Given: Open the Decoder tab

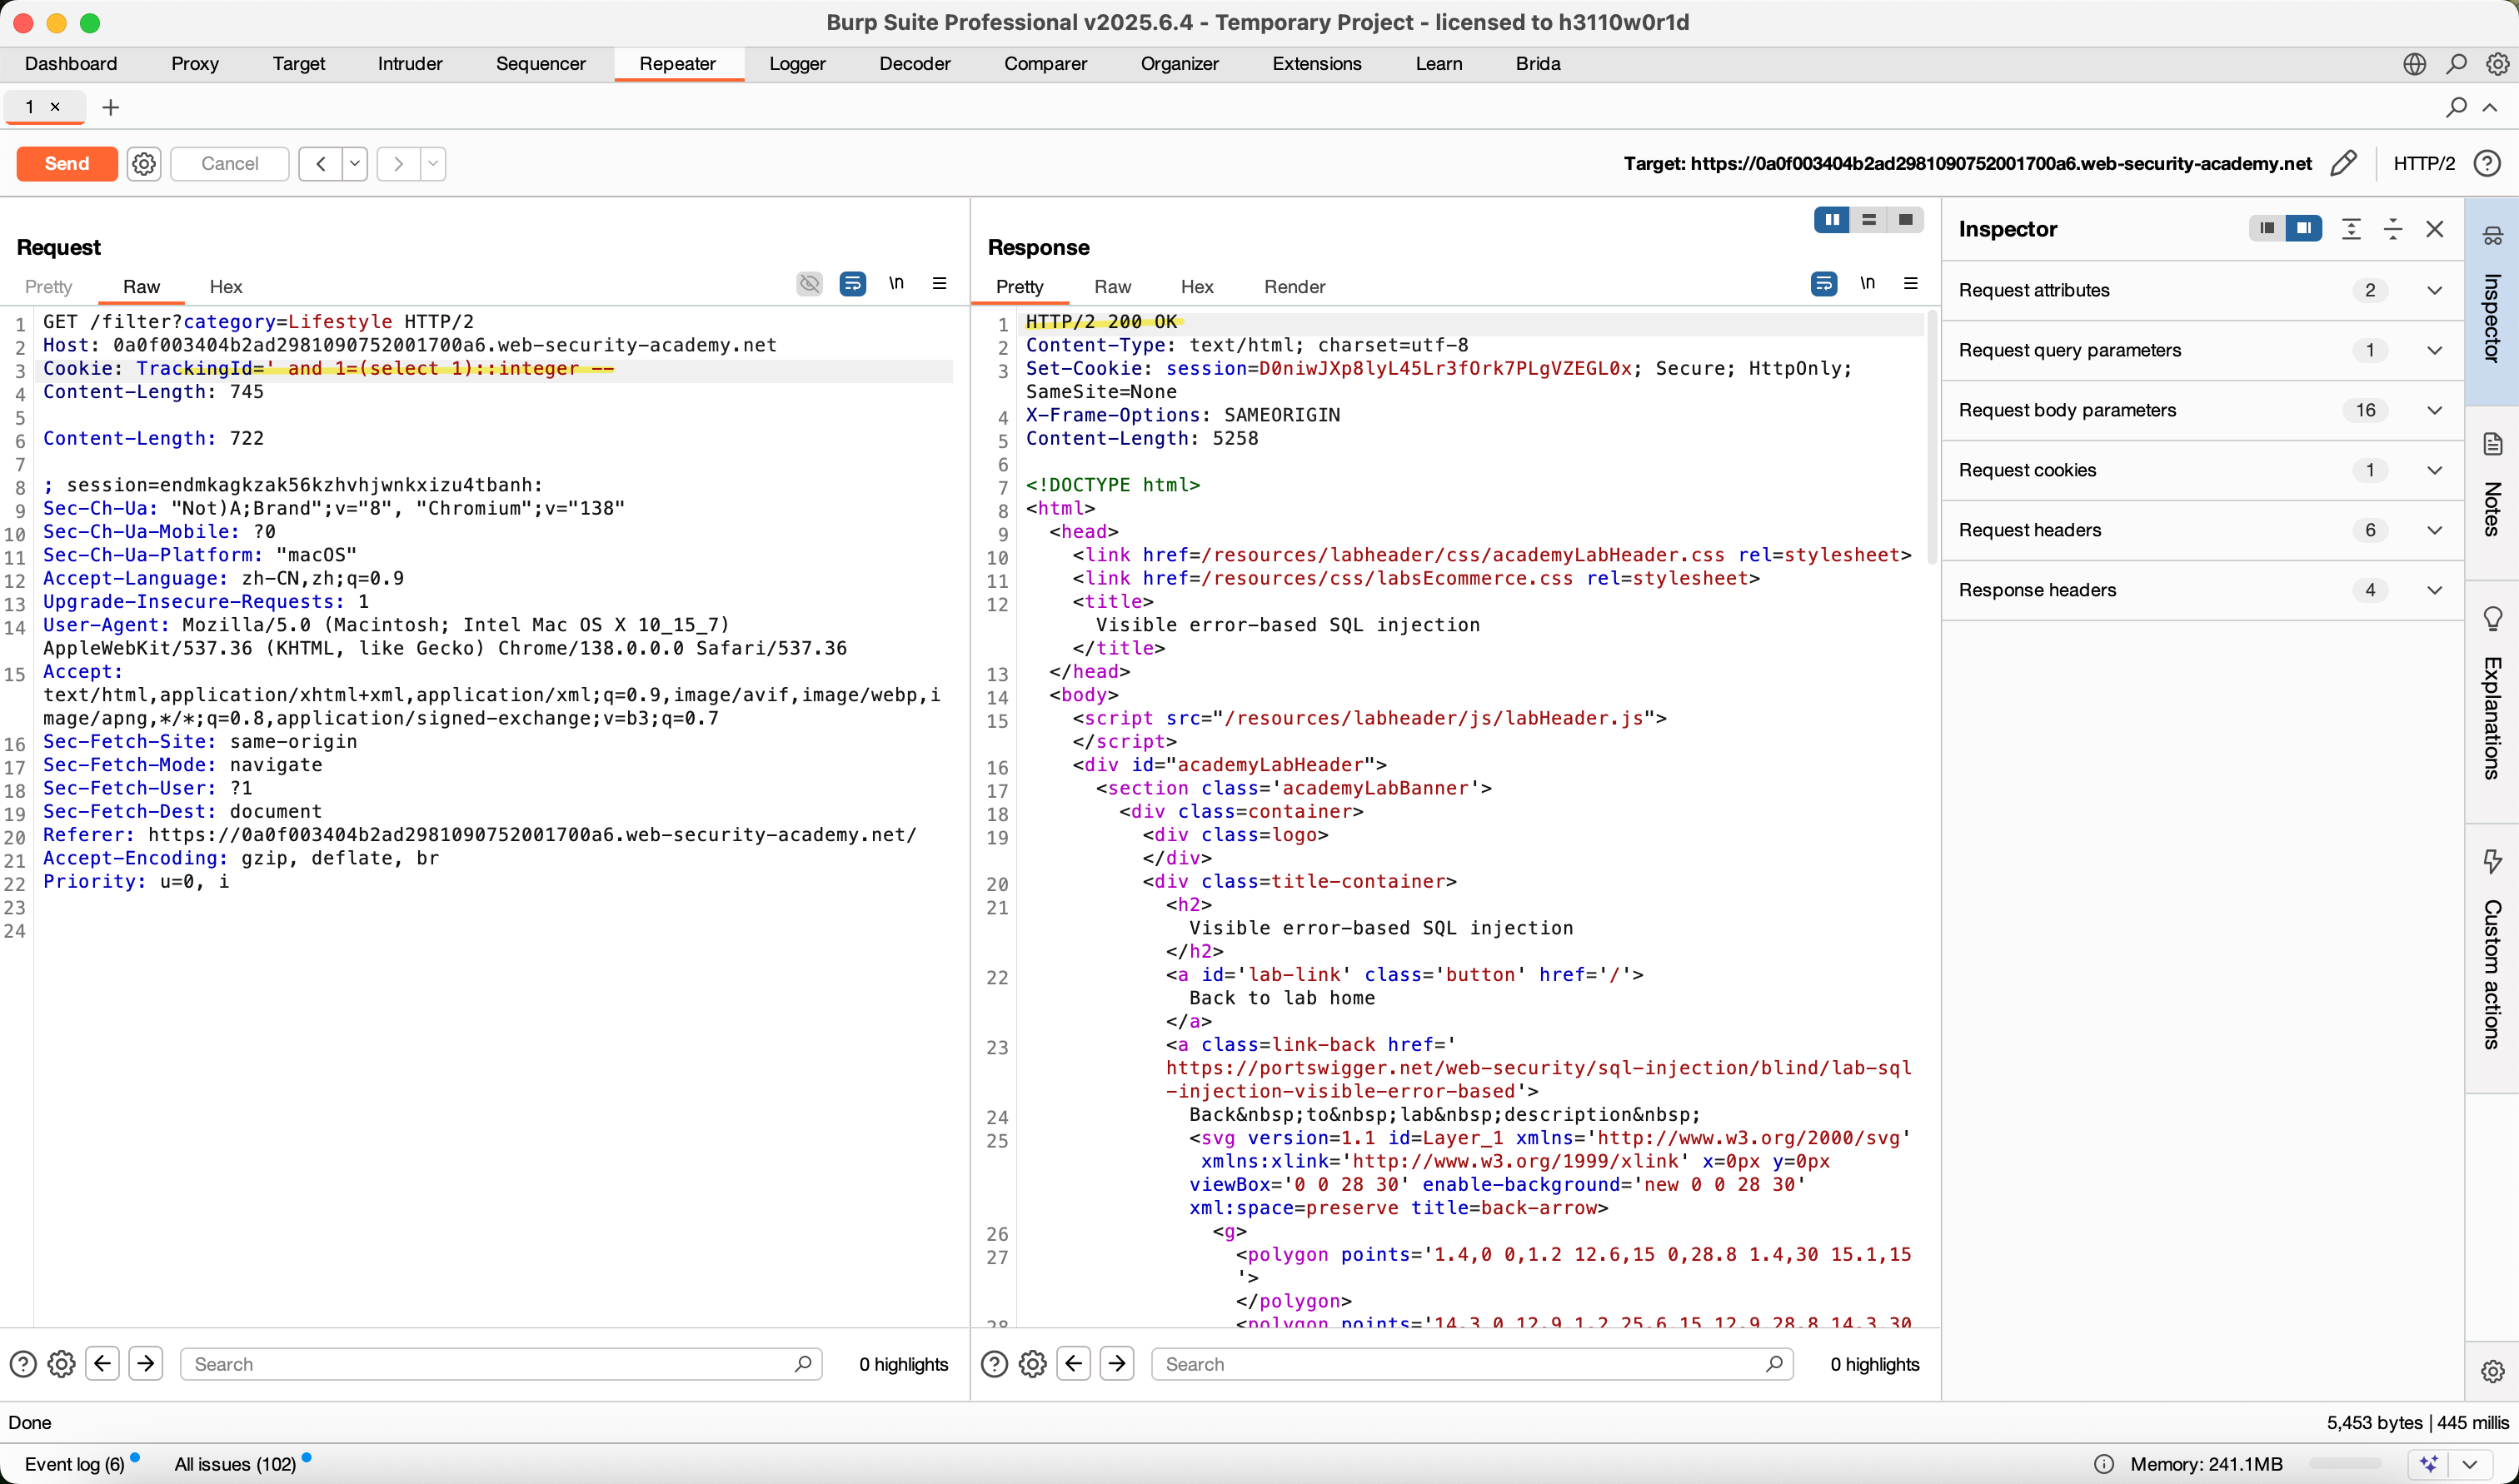Looking at the screenshot, I should (x=915, y=64).
